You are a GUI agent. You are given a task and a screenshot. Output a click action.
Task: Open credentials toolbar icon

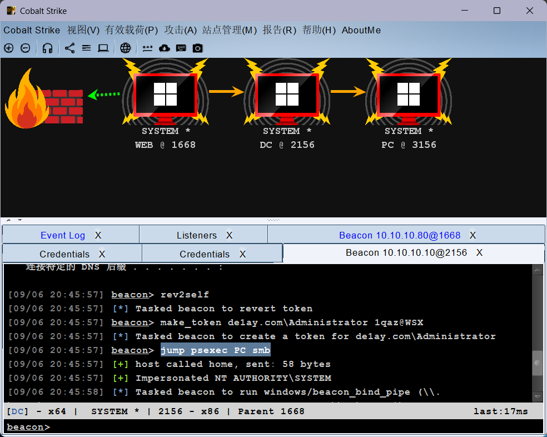tap(147, 48)
